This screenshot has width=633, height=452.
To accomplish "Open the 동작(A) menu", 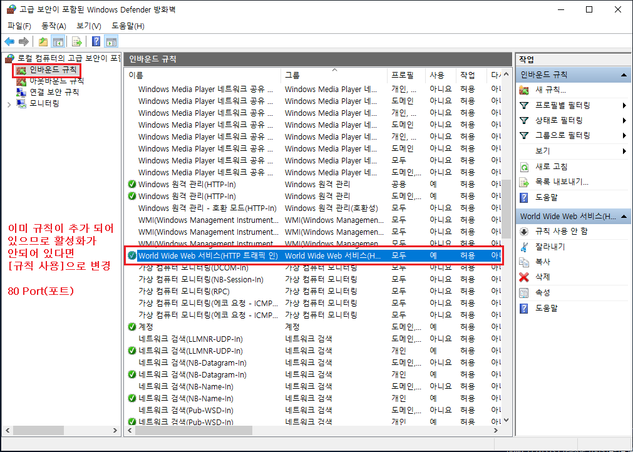I will [54, 26].
